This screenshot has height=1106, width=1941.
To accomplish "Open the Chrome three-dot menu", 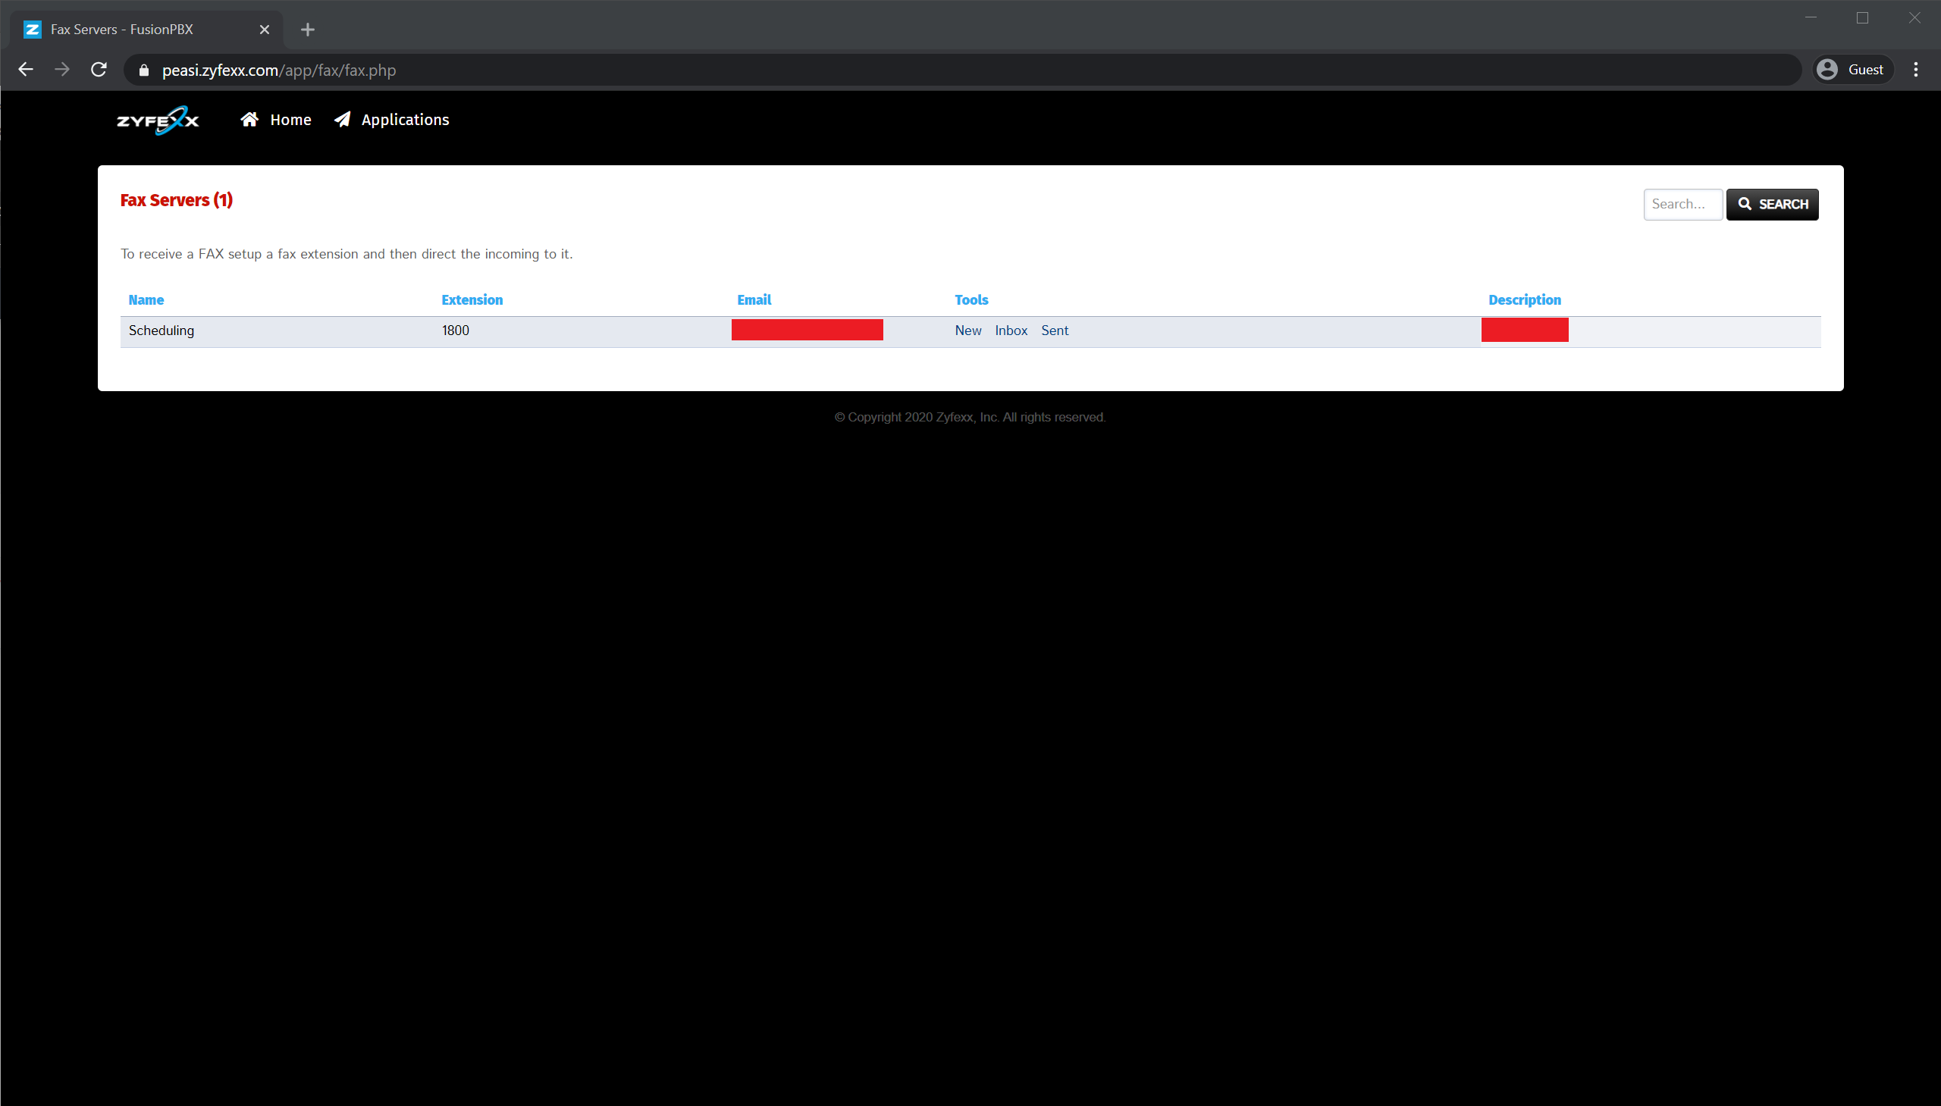I will 1915,70.
